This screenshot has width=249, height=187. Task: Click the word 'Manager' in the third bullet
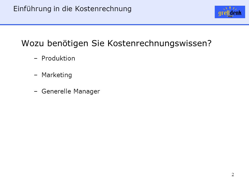tap(87, 91)
